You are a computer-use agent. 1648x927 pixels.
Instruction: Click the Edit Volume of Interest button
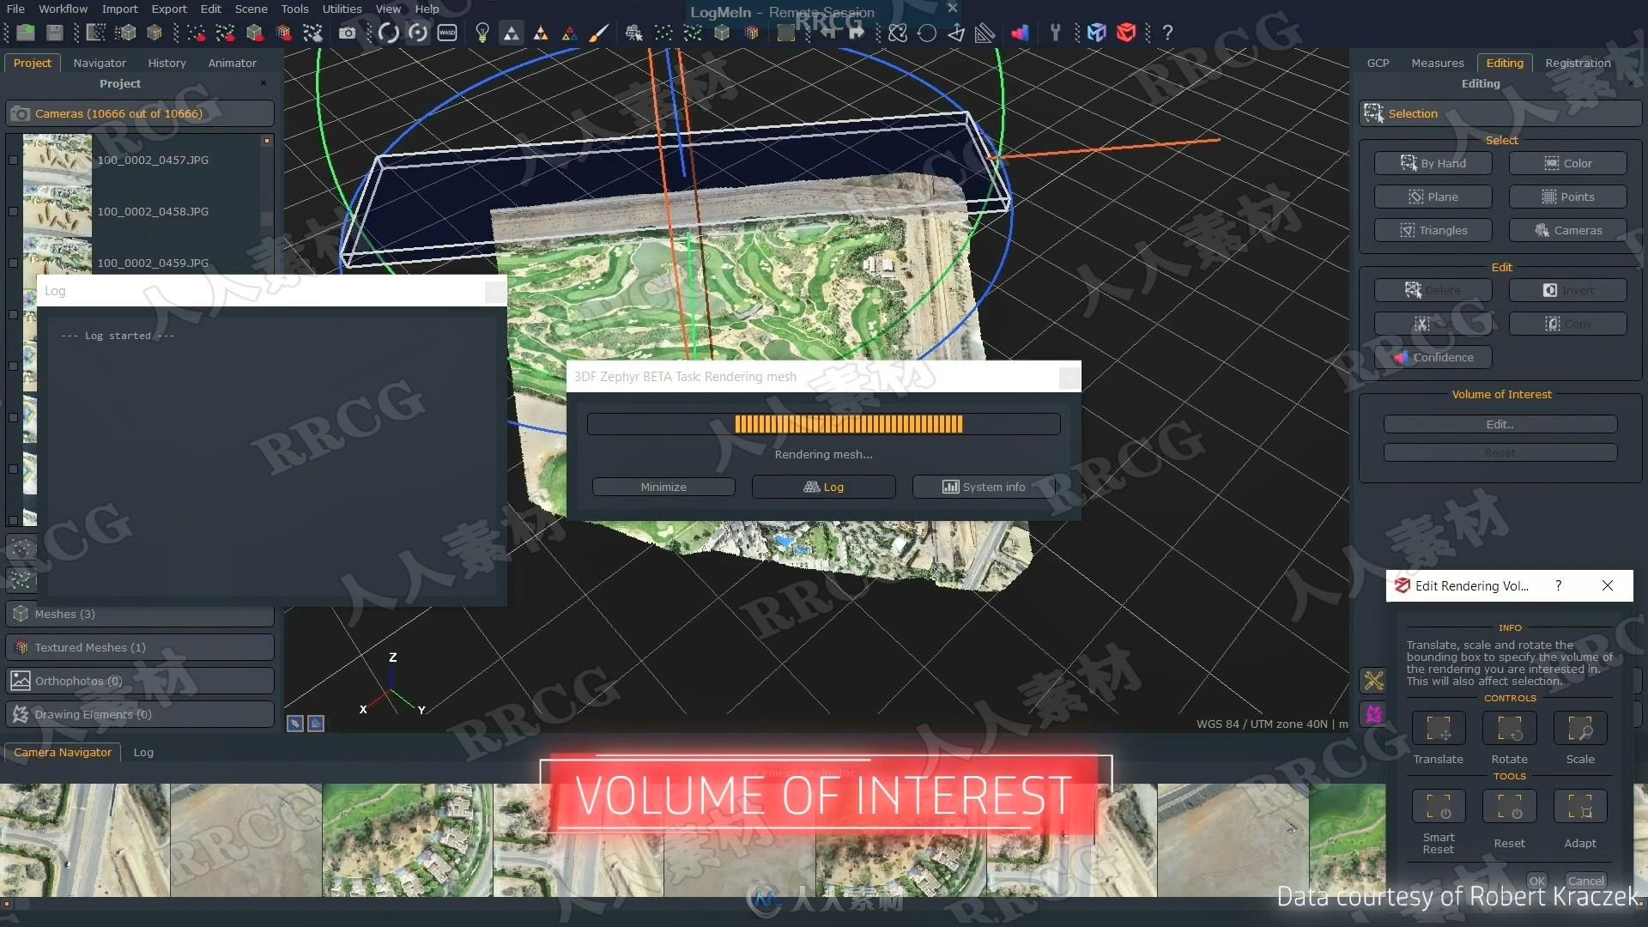[1500, 423]
